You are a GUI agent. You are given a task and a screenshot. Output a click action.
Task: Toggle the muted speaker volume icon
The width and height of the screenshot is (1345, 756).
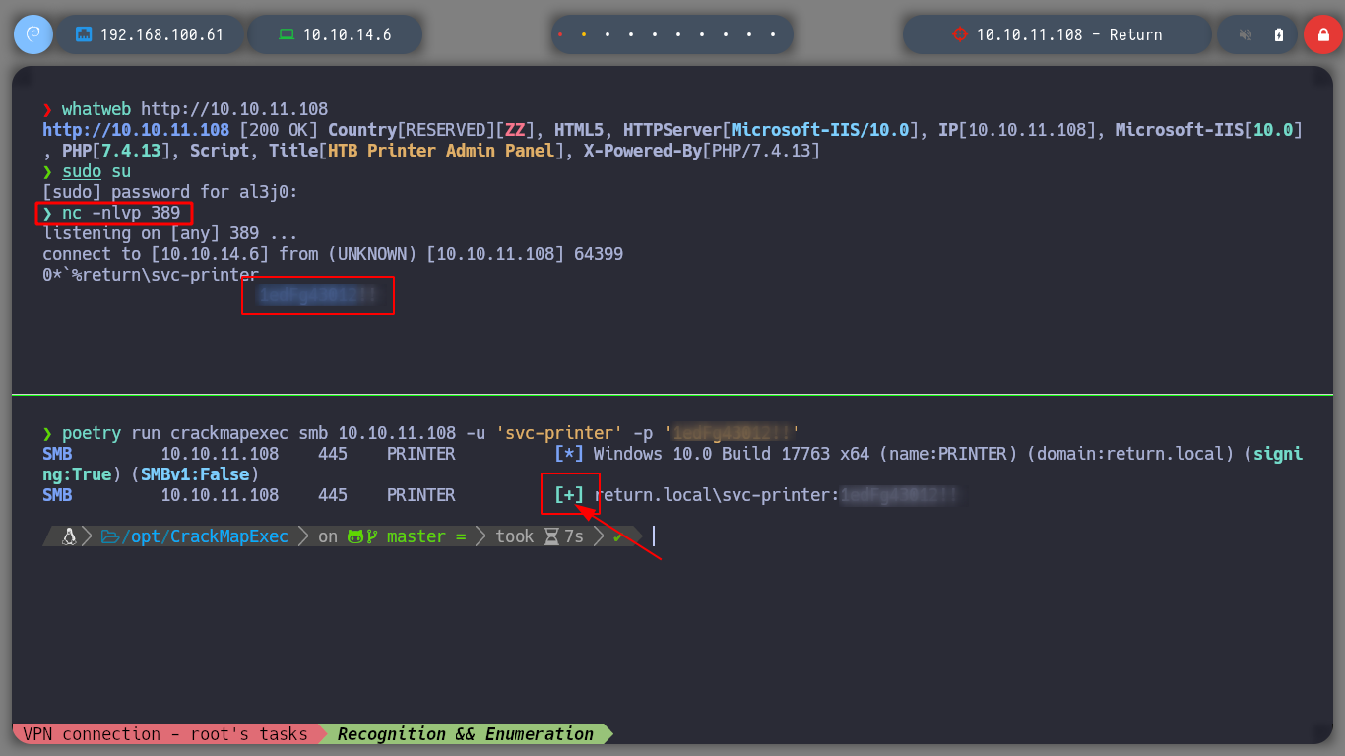(1246, 34)
